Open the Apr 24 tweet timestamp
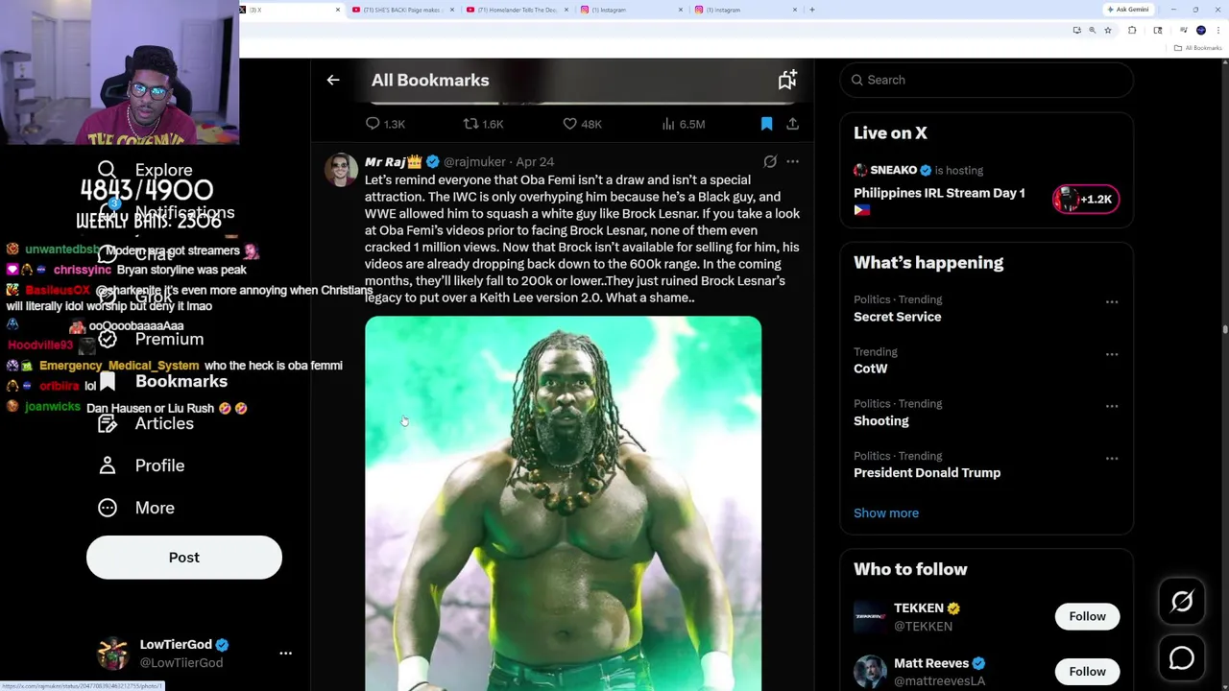 (535, 162)
